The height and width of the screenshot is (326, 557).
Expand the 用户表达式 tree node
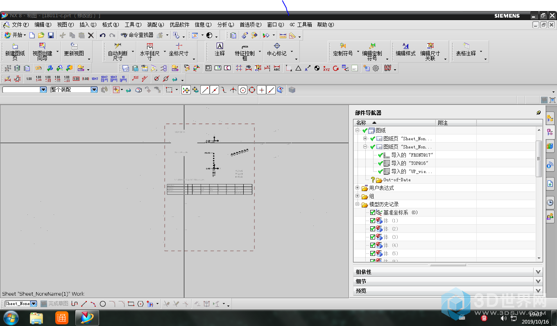pos(358,188)
